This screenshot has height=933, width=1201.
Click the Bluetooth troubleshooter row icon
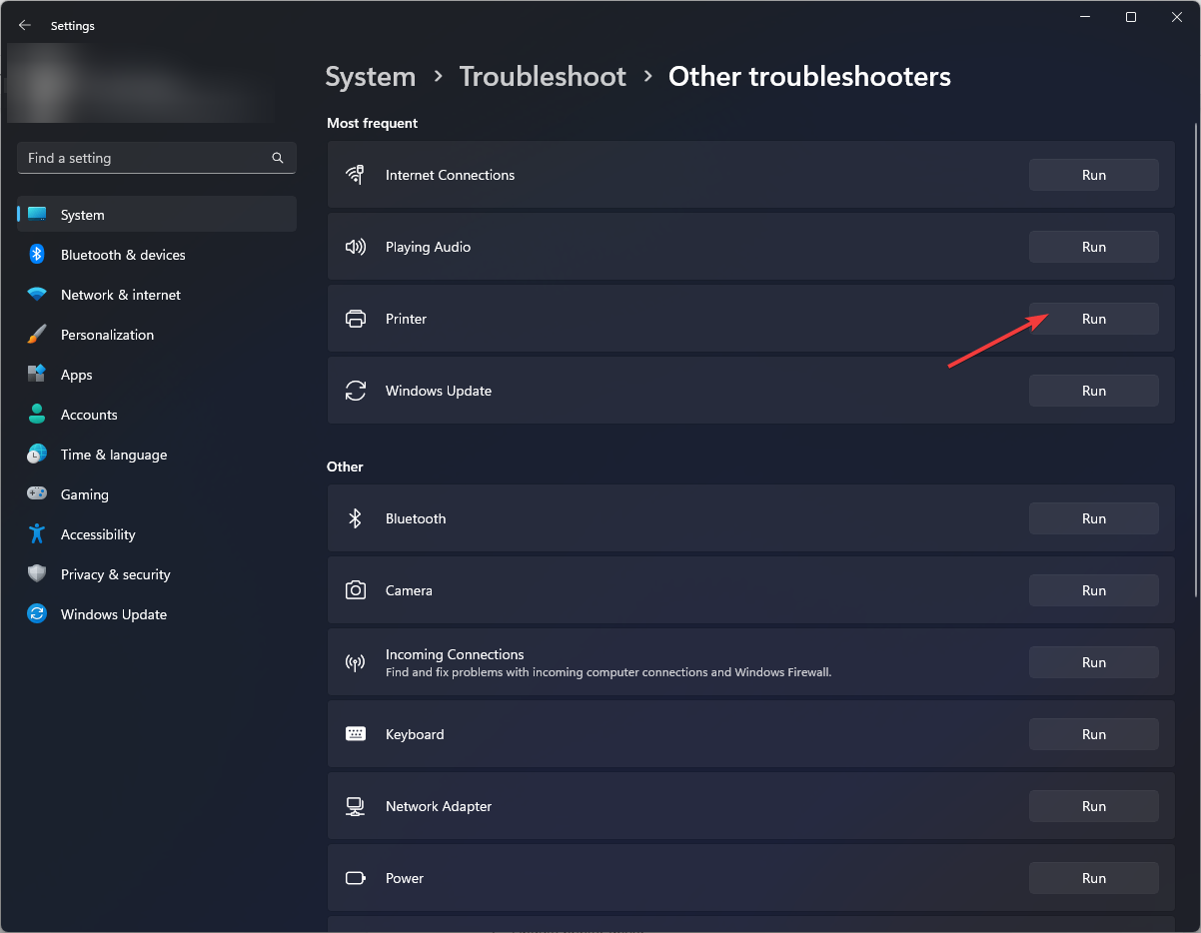(x=355, y=518)
